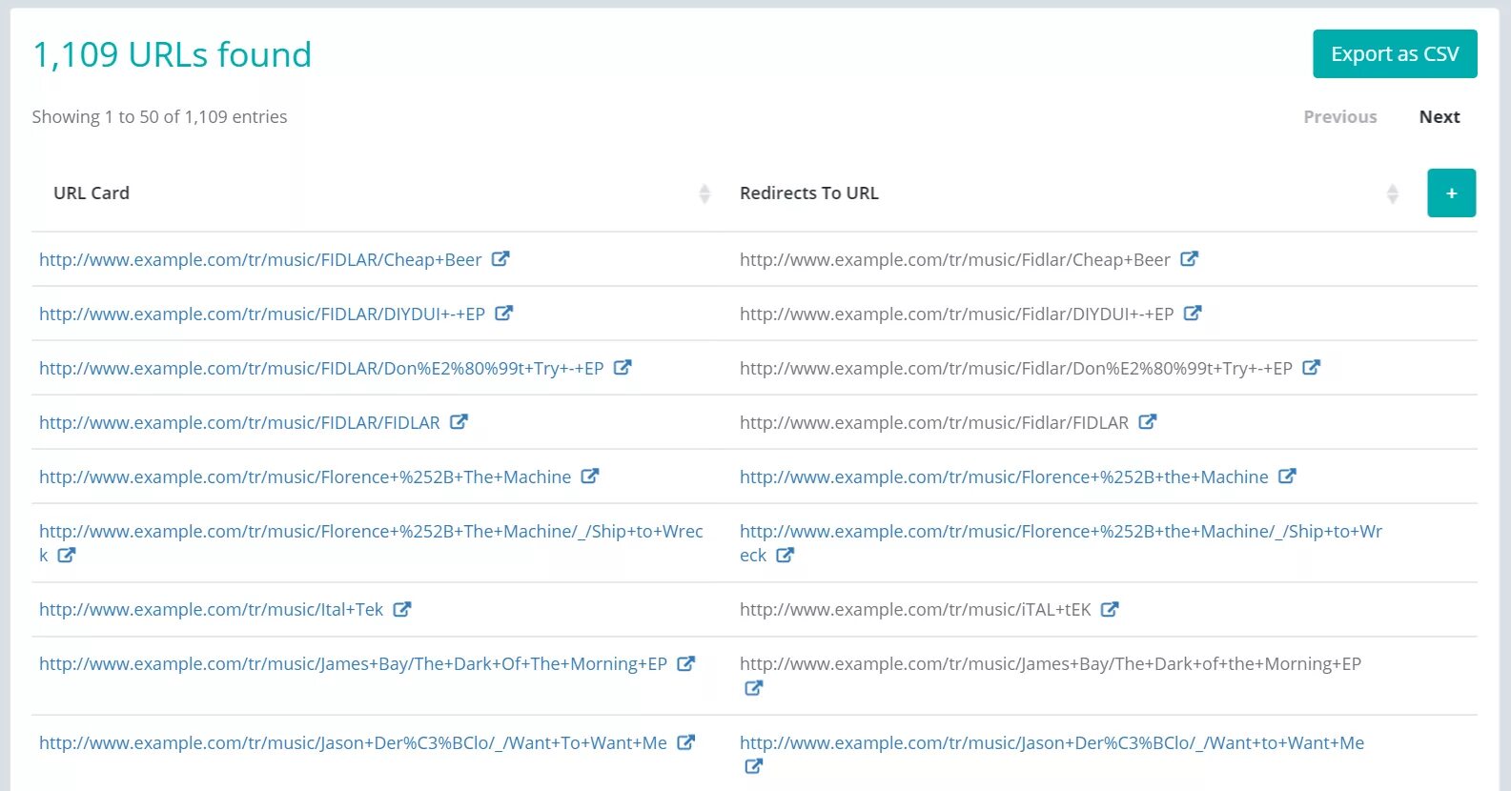Click 'Showing 1 to 50 of 1,109 entries' text
The width and height of the screenshot is (1511, 791).
(159, 117)
